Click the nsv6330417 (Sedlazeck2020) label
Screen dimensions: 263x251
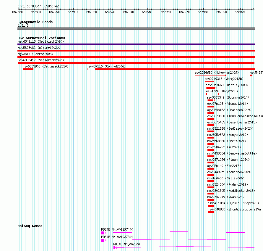(x=41, y=60)
